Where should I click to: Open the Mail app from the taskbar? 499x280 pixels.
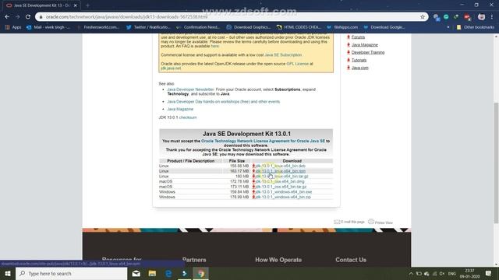[136, 273]
